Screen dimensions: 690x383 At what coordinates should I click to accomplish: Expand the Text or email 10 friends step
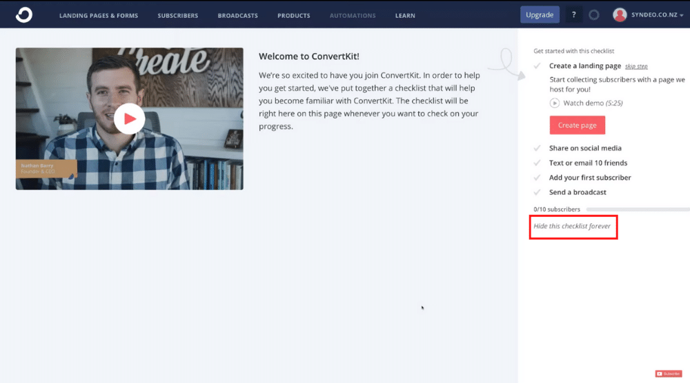[588, 163]
